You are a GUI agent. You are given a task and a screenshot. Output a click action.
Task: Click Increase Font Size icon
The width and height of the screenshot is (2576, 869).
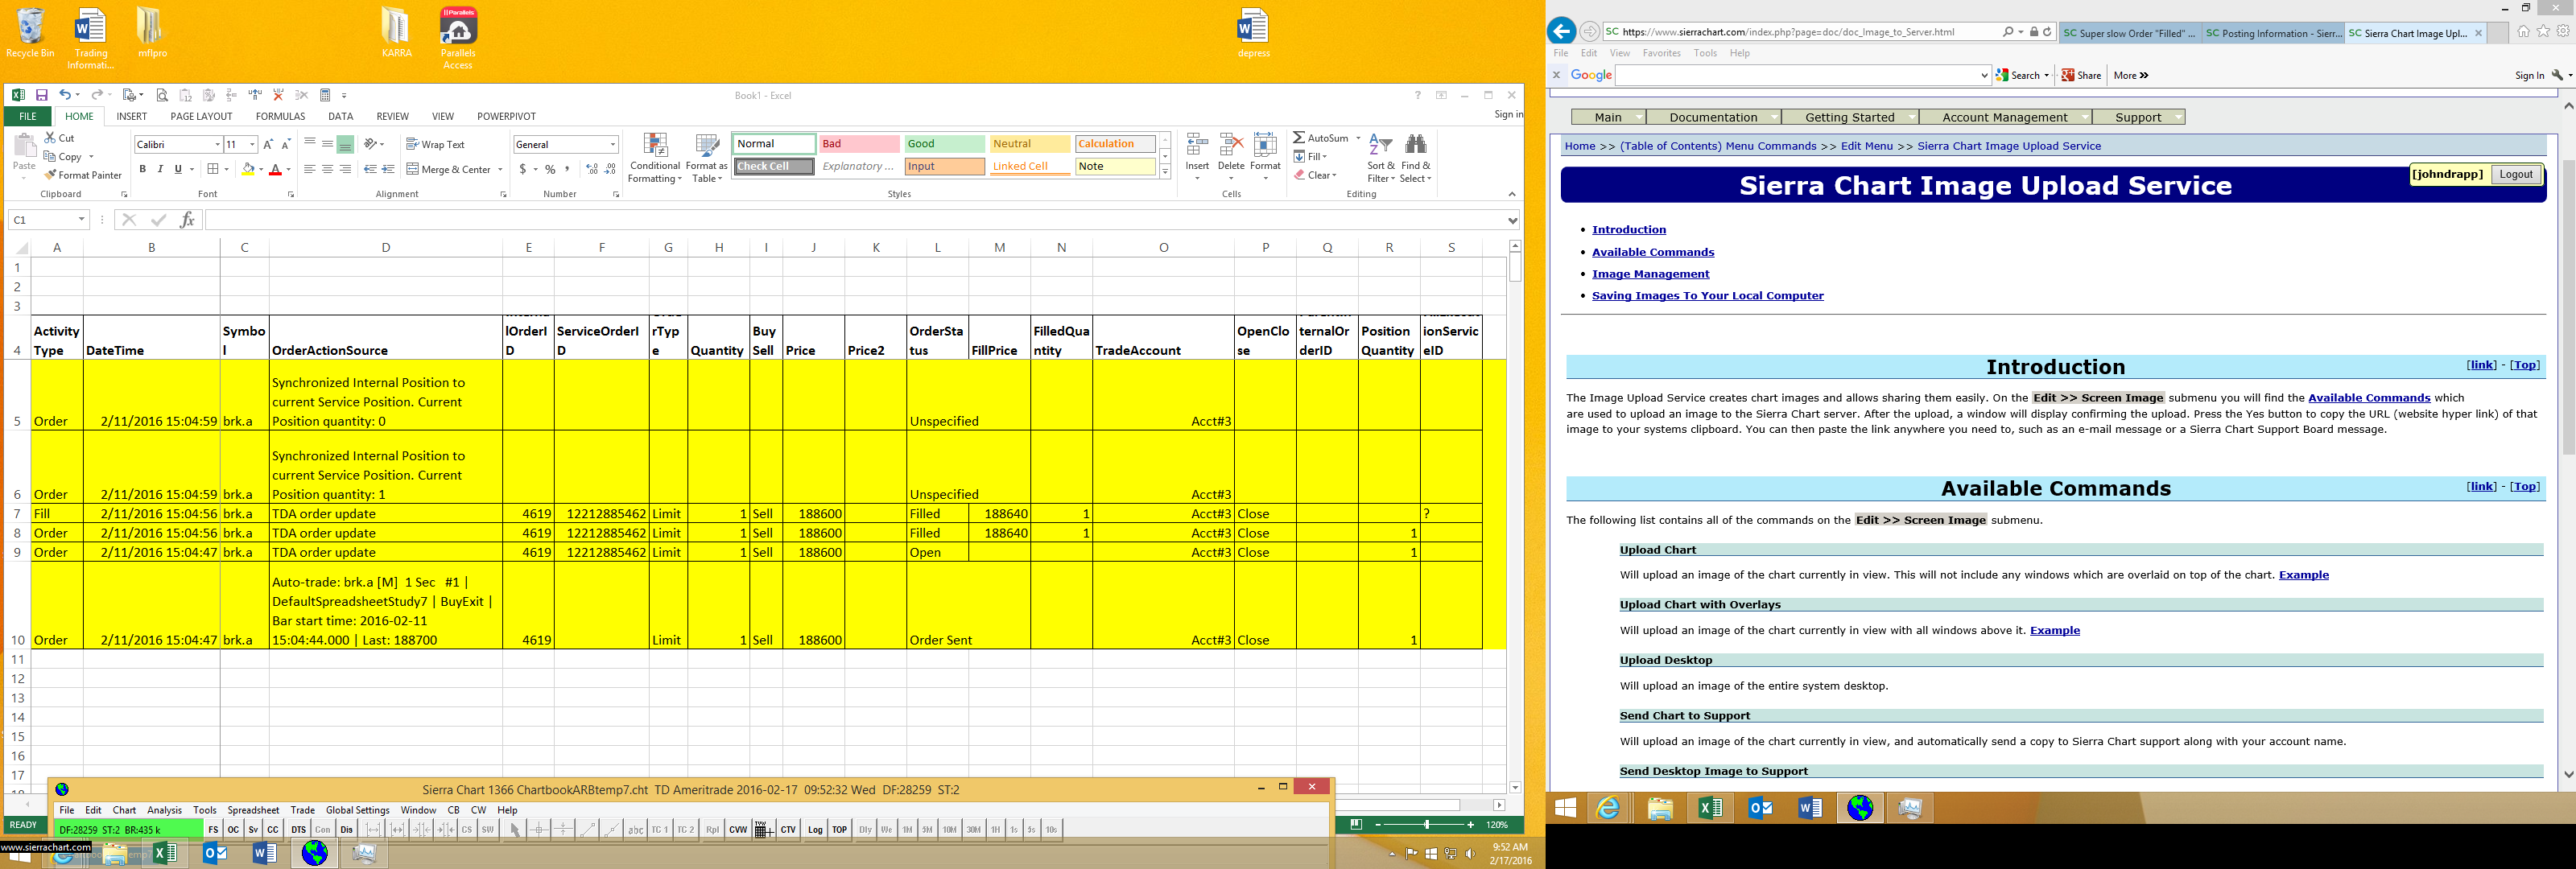[268, 144]
